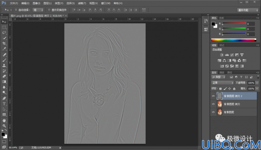Select the 背景图层 拷贝 layer thumbnail
The height and width of the screenshot is (150, 261).
coord(220,104)
